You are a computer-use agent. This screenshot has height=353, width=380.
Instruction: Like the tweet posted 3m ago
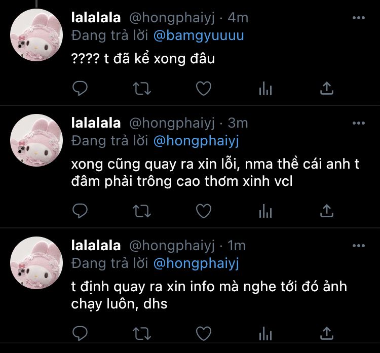tap(204, 211)
